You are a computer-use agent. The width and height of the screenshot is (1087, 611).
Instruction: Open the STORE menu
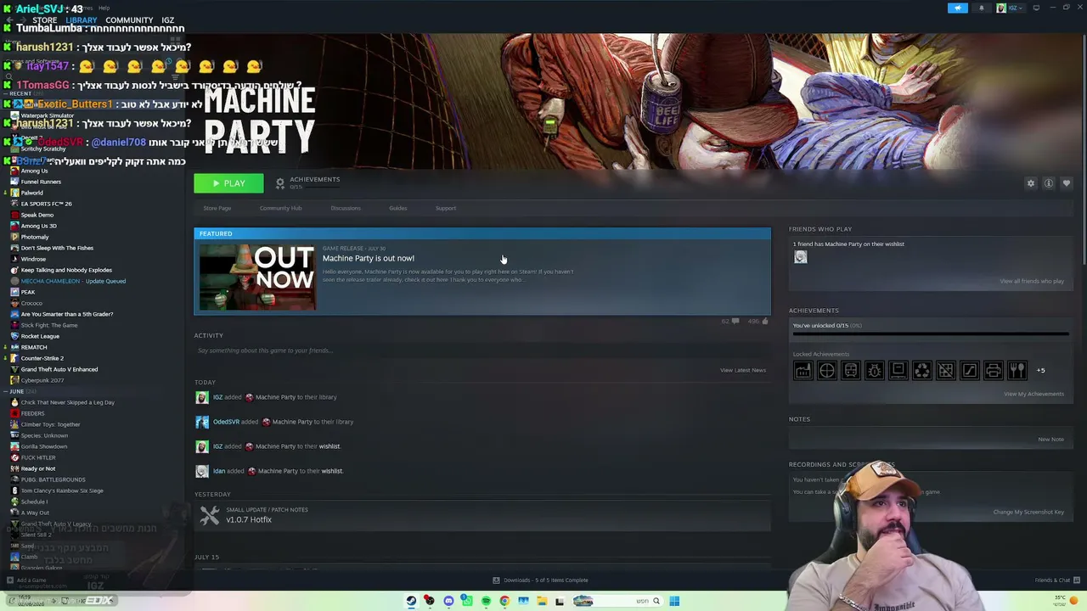tap(44, 20)
